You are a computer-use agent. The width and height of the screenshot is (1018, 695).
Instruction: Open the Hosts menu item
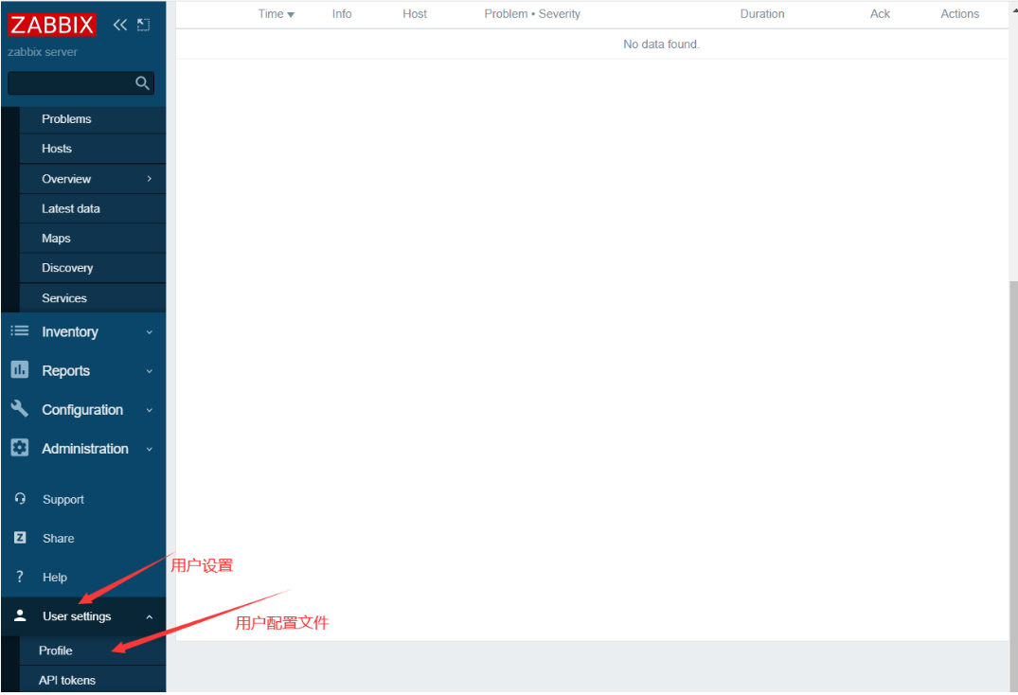pyautogui.click(x=93, y=149)
